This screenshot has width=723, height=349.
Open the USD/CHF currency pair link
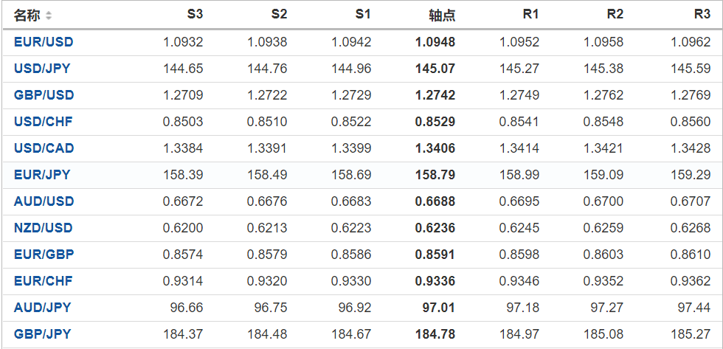(x=43, y=122)
